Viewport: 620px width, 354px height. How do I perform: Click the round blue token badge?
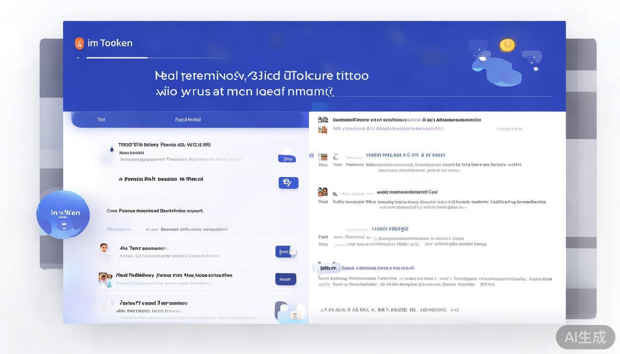[x=63, y=214]
